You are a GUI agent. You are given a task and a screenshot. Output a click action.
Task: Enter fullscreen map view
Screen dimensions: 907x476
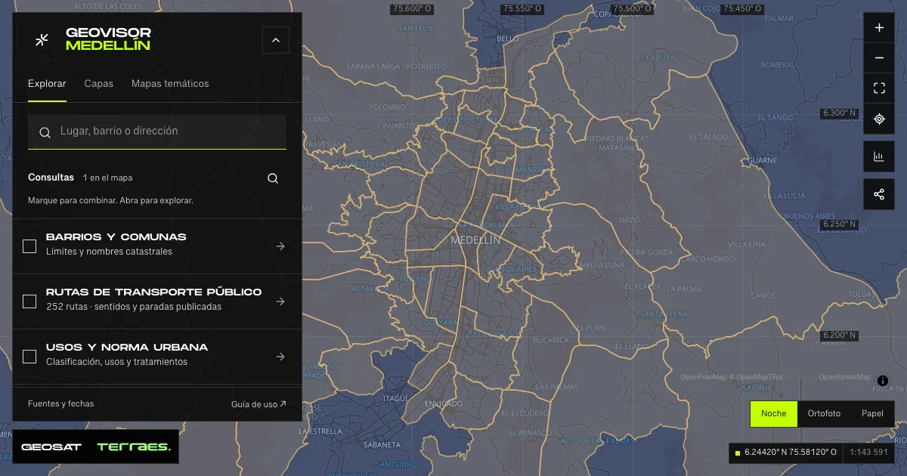tap(879, 88)
